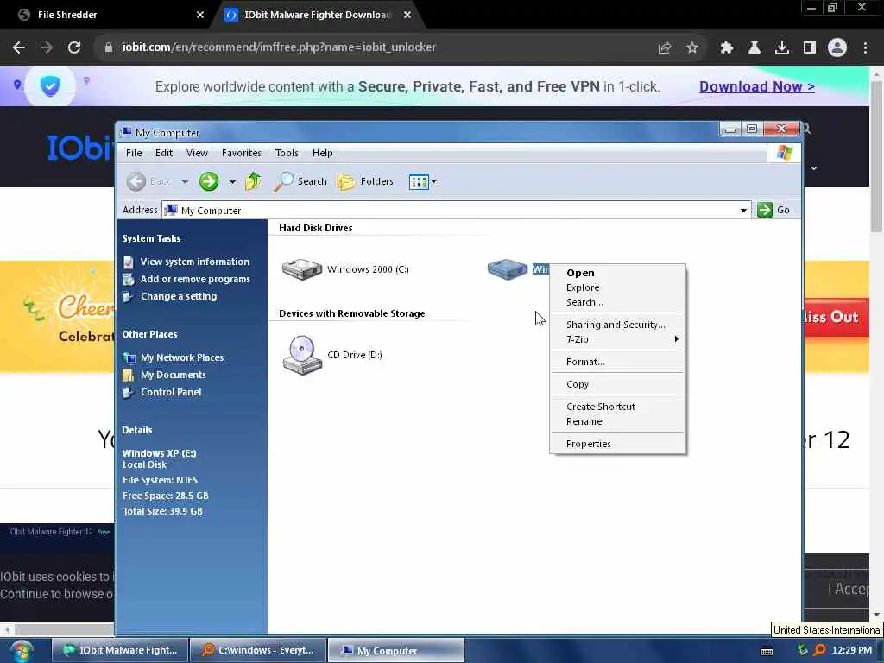Open the browser three-dot menu

[x=865, y=48]
